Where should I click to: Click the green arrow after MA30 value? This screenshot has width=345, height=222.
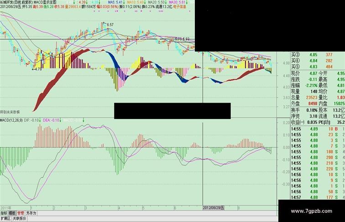click(187, 2)
